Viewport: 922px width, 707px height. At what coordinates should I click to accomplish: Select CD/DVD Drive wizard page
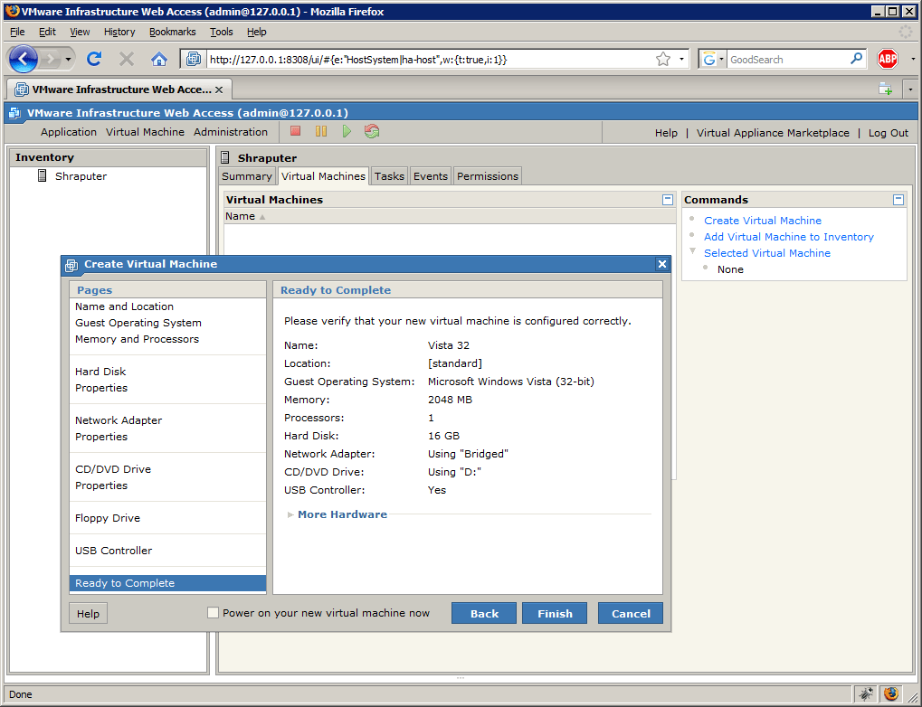pos(113,469)
